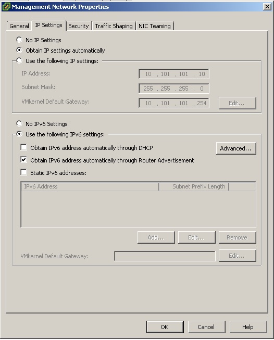Click the IP Address input field
Screen dimensions: 274x340
click(174, 74)
